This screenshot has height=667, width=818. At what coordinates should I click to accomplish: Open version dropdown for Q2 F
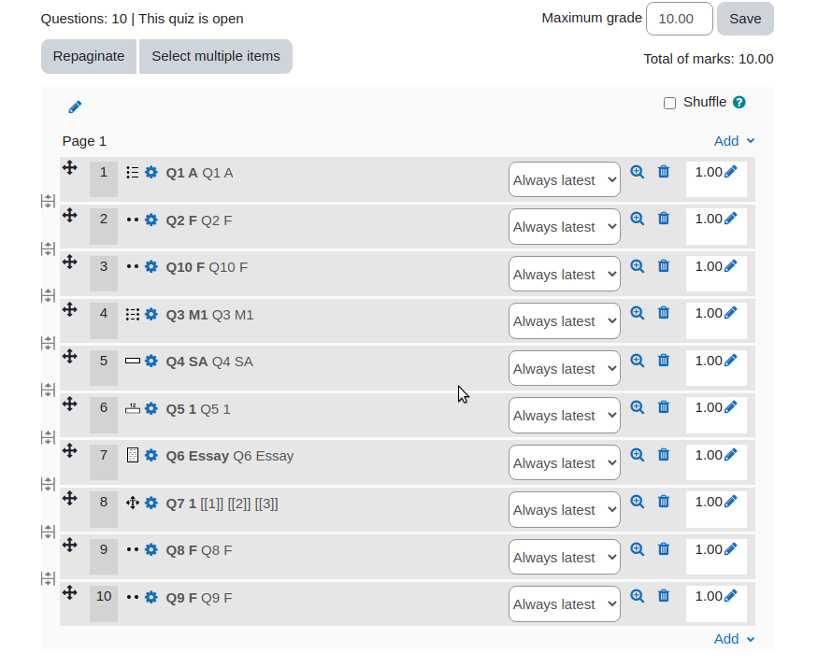pyautogui.click(x=565, y=227)
